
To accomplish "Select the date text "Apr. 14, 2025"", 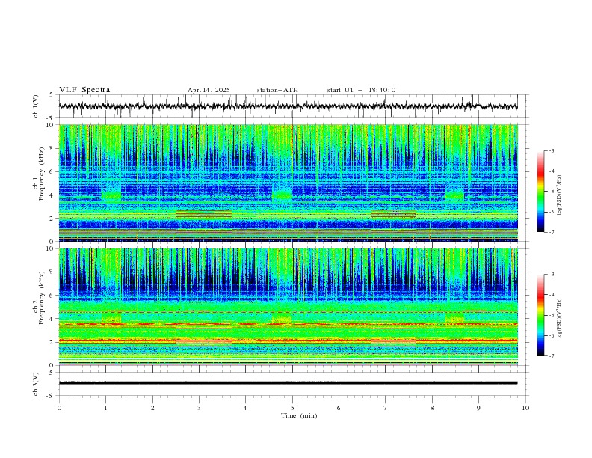I will pyautogui.click(x=209, y=90).
